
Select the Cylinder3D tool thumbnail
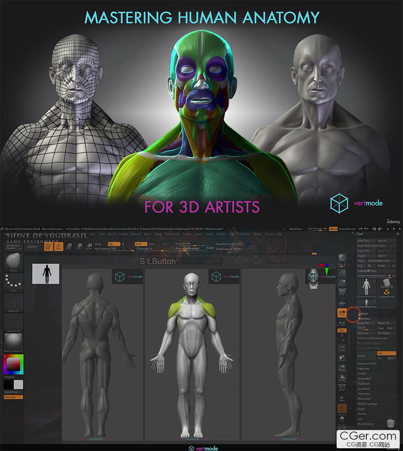point(387,283)
